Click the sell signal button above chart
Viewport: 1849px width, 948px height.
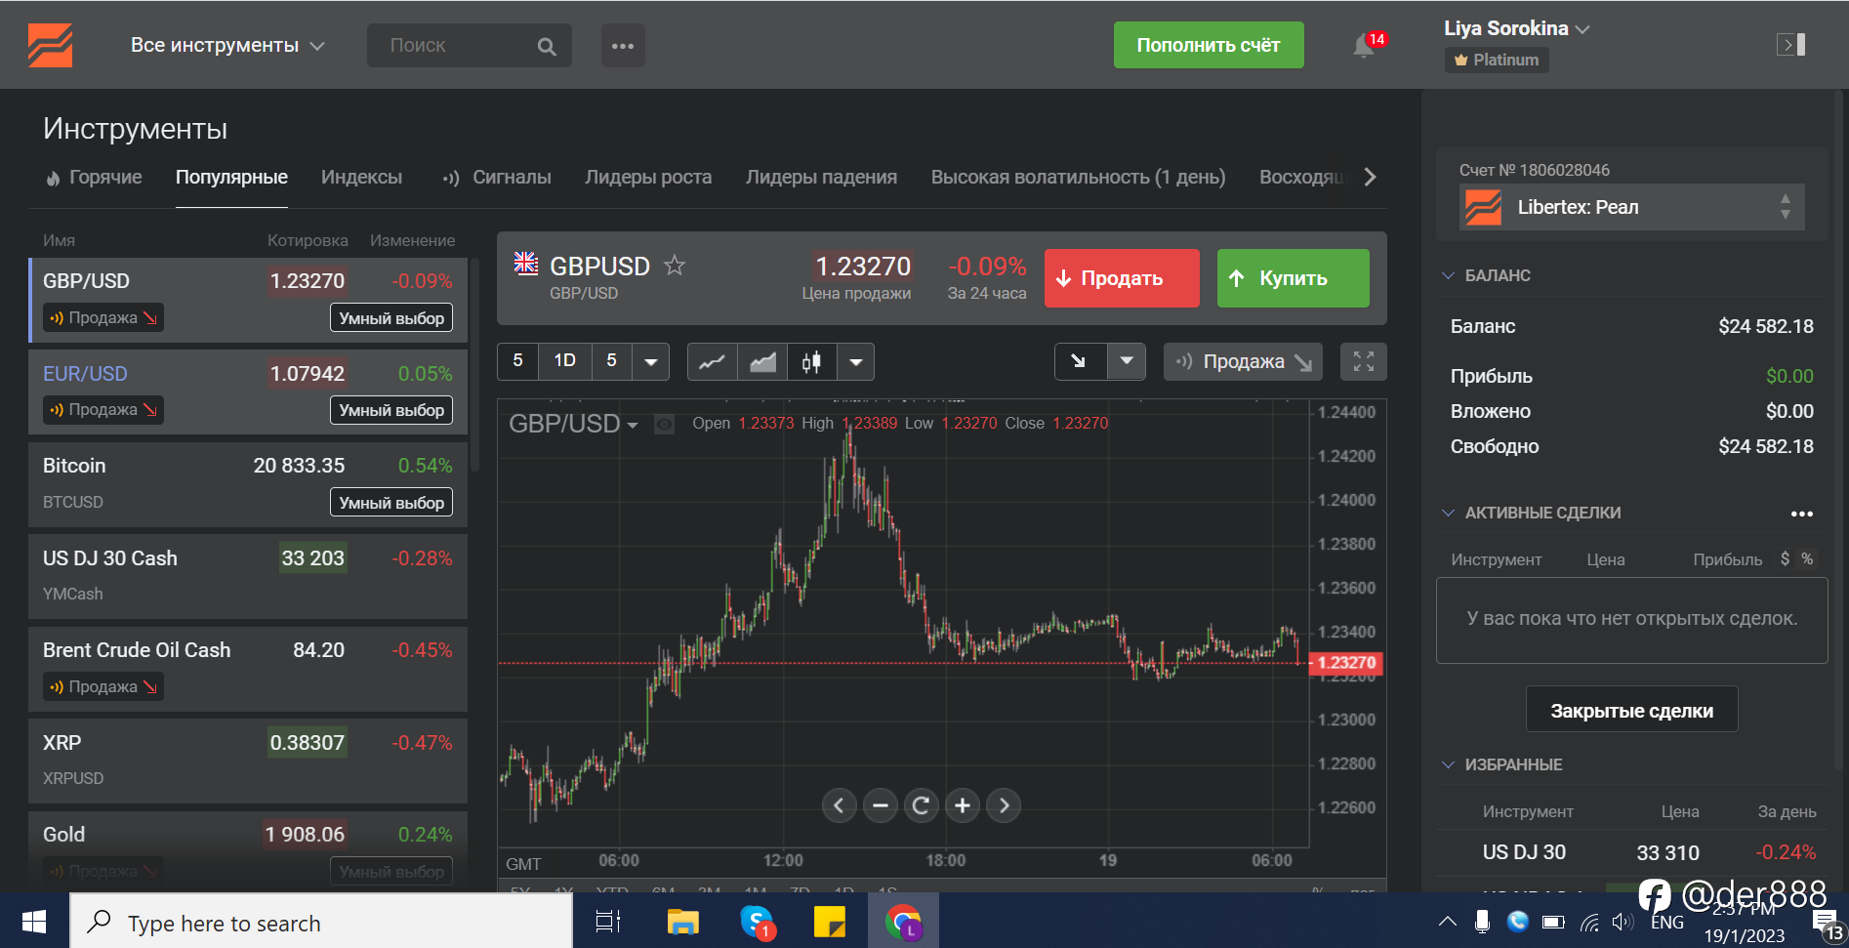point(1243,361)
